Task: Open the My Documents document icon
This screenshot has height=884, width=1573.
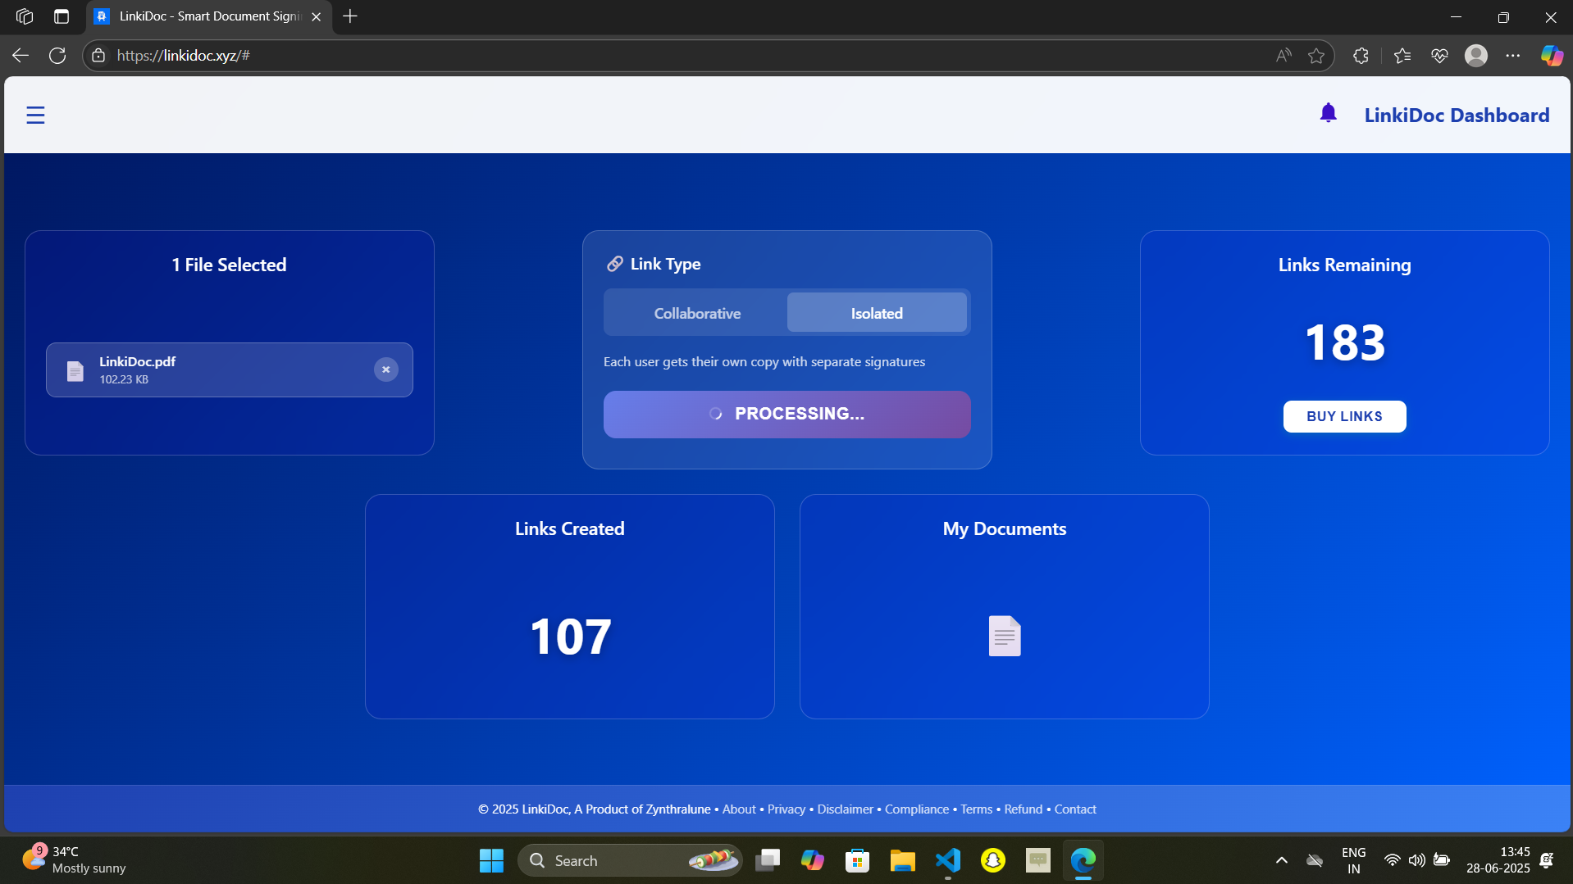Action: [1005, 636]
